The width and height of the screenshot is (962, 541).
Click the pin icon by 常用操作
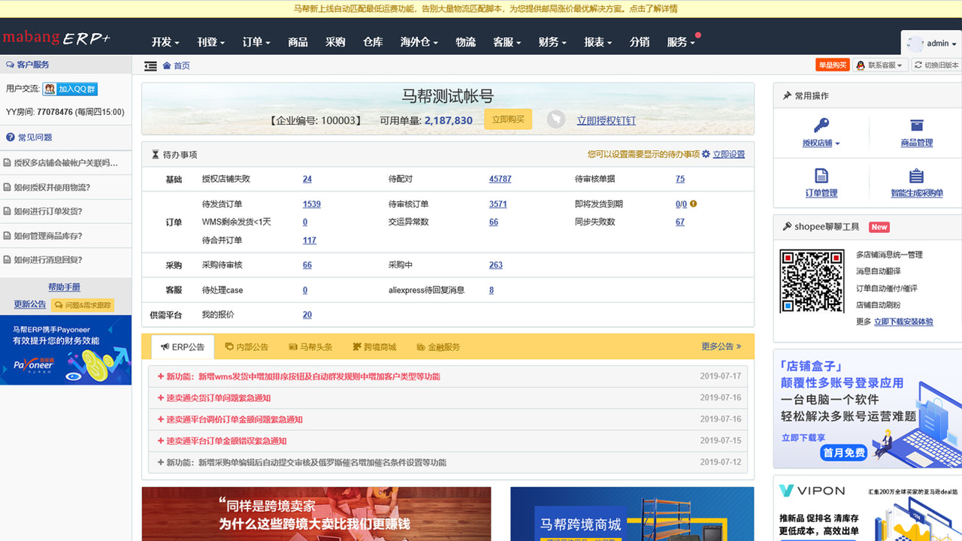pyautogui.click(x=787, y=95)
